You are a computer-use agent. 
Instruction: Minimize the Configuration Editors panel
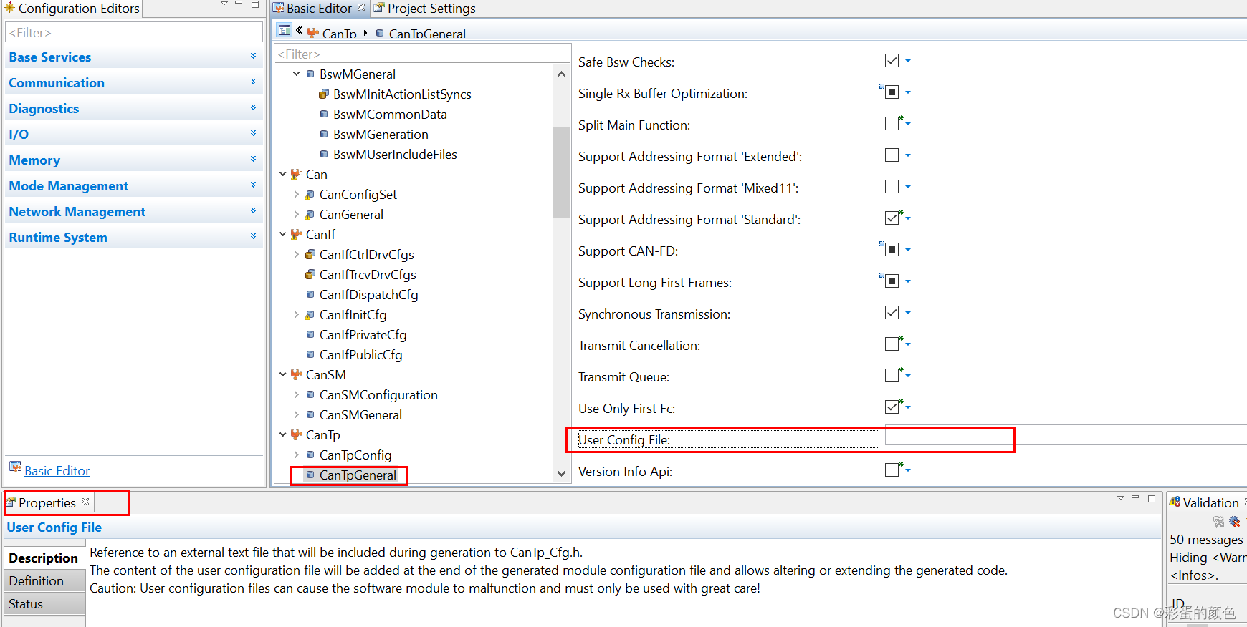tap(239, 4)
